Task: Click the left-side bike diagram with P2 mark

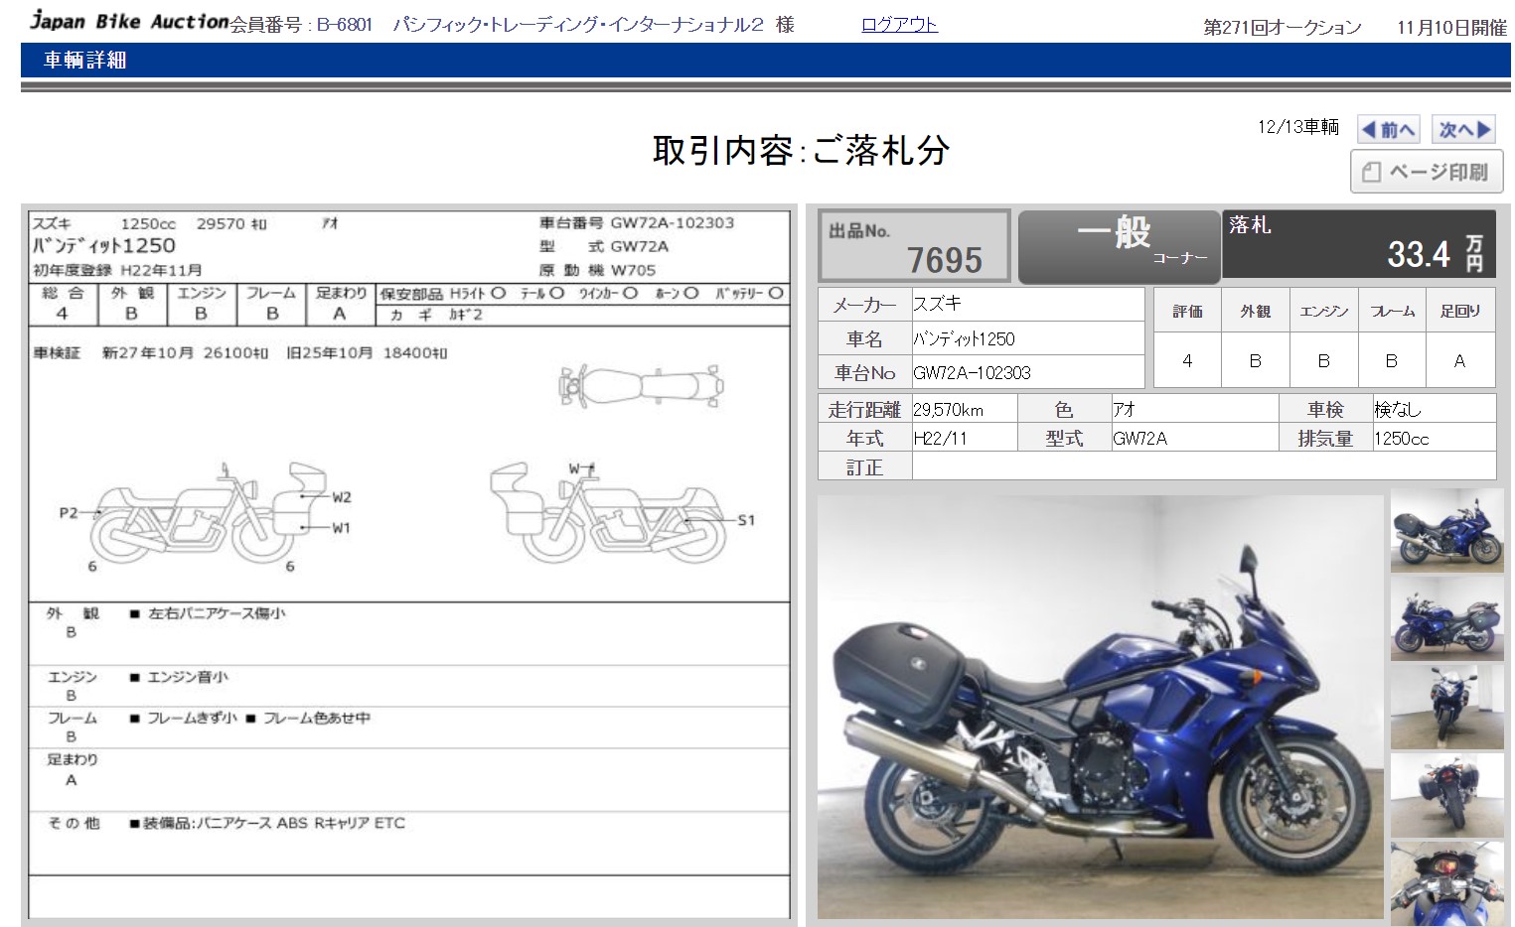Action: click(207, 512)
